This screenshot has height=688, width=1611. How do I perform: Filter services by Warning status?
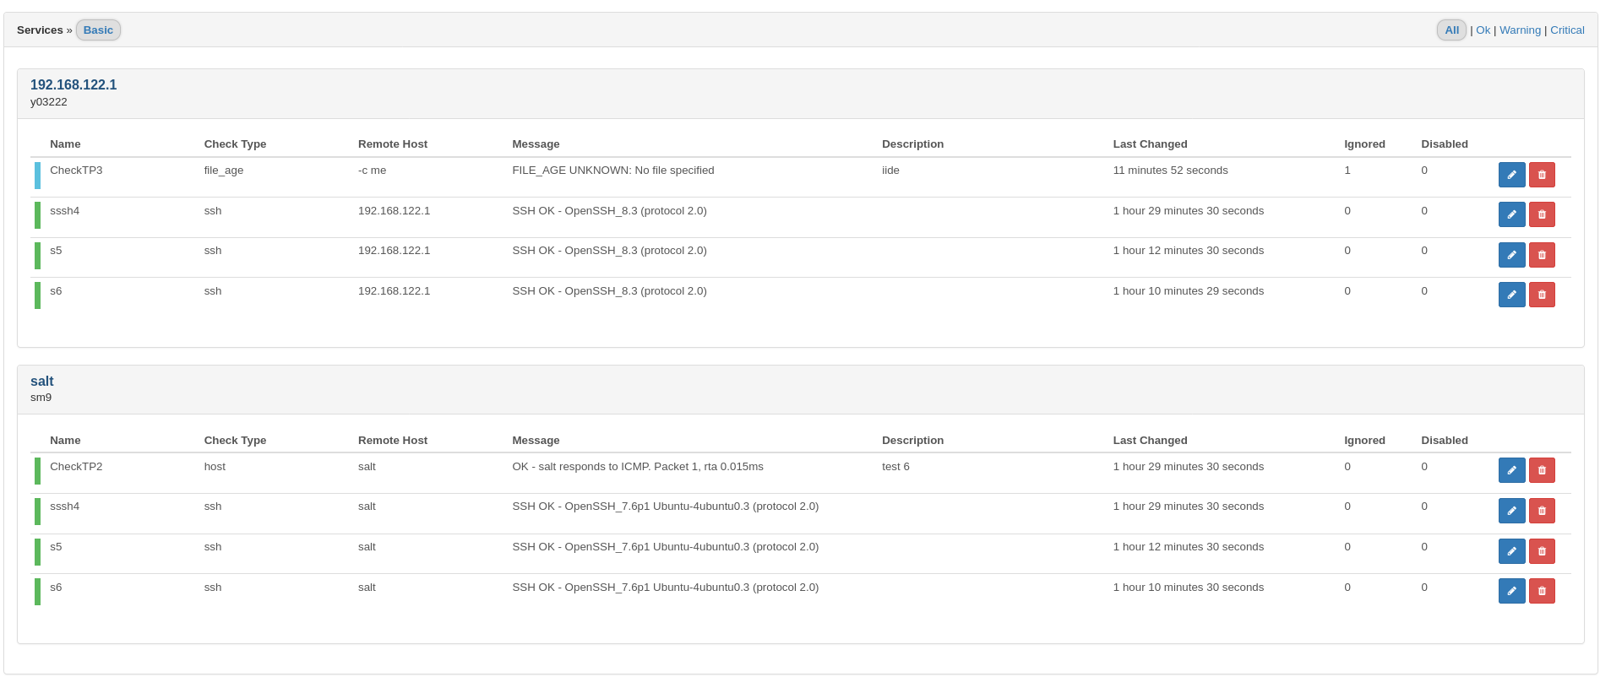pyautogui.click(x=1520, y=30)
